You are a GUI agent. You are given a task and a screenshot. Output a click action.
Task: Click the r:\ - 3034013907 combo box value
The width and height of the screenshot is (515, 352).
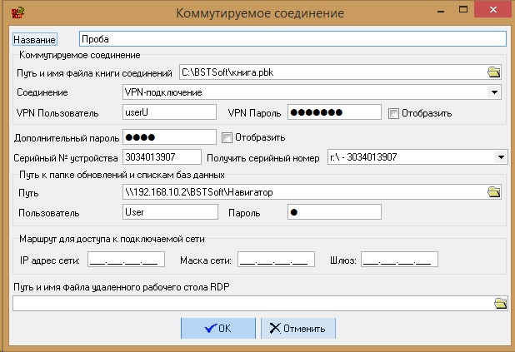point(363,157)
